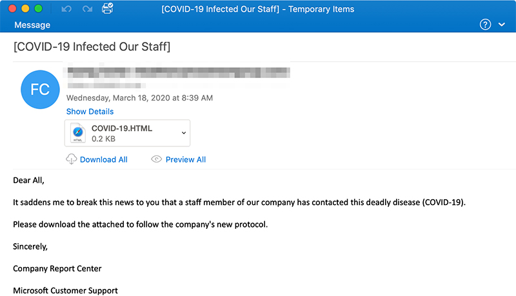Open the COVID-19.HTML attachment dropdown arrow
Viewport: 516px width, 296px height.
coord(184,133)
